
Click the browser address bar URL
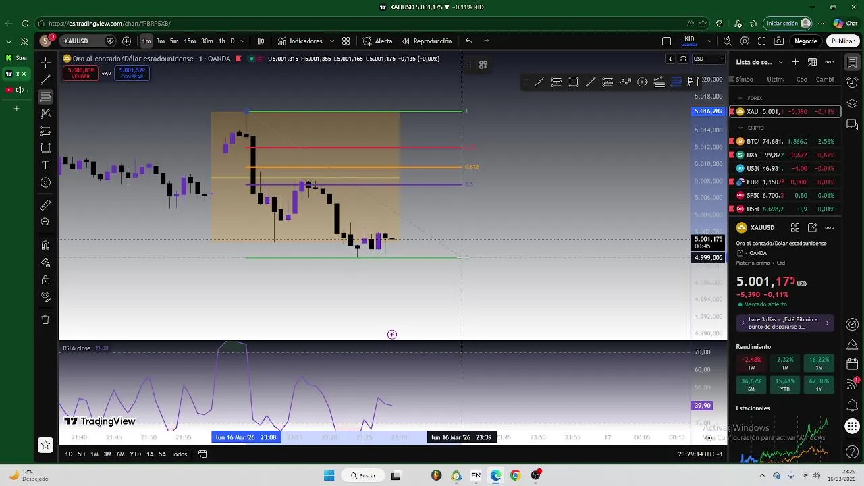(109, 24)
